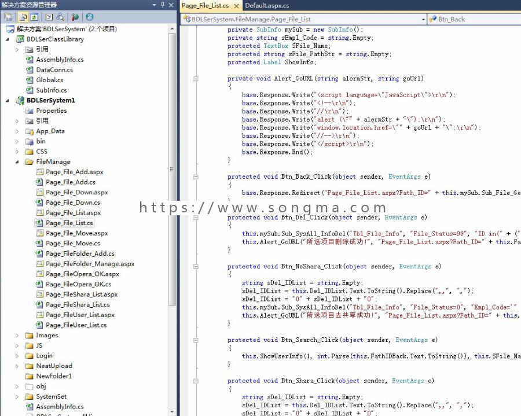Toggle Show All Files in Solution Explorer
This screenshot has width=521, height=416.
[23, 17]
